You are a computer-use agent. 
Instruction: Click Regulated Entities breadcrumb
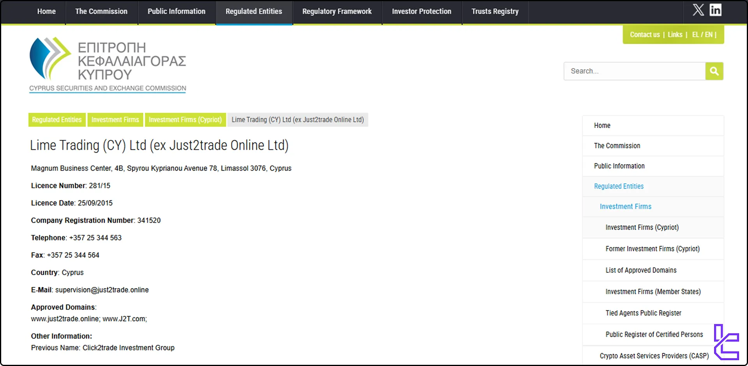point(57,120)
